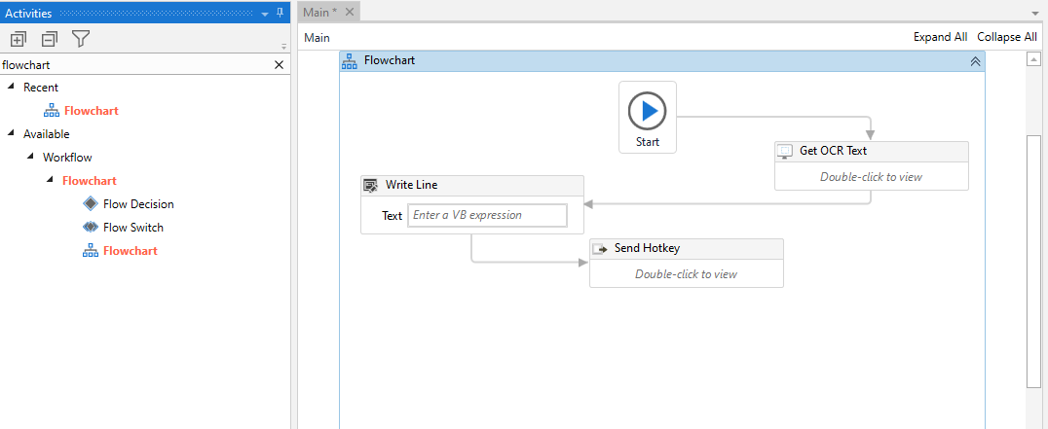Select the Flow Decision diamond icon

91,203
